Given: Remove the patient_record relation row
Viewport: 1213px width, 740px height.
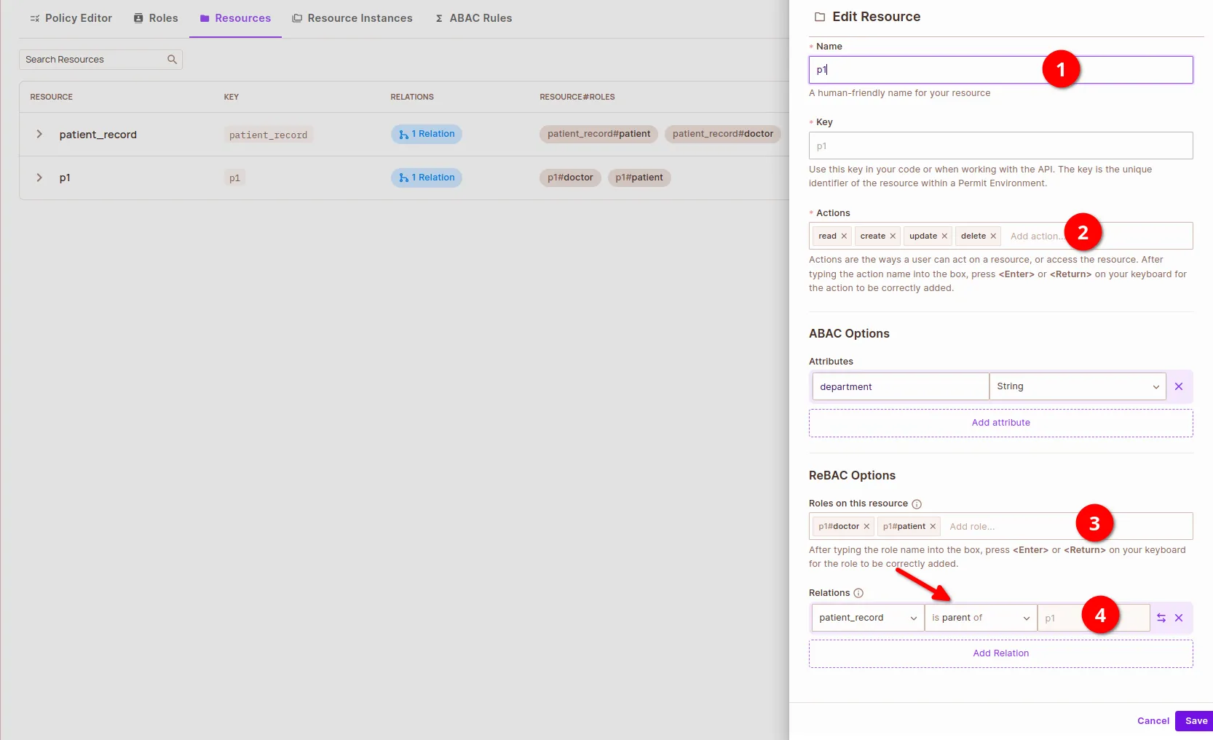Looking at the screenshot, I should 1179,618.
